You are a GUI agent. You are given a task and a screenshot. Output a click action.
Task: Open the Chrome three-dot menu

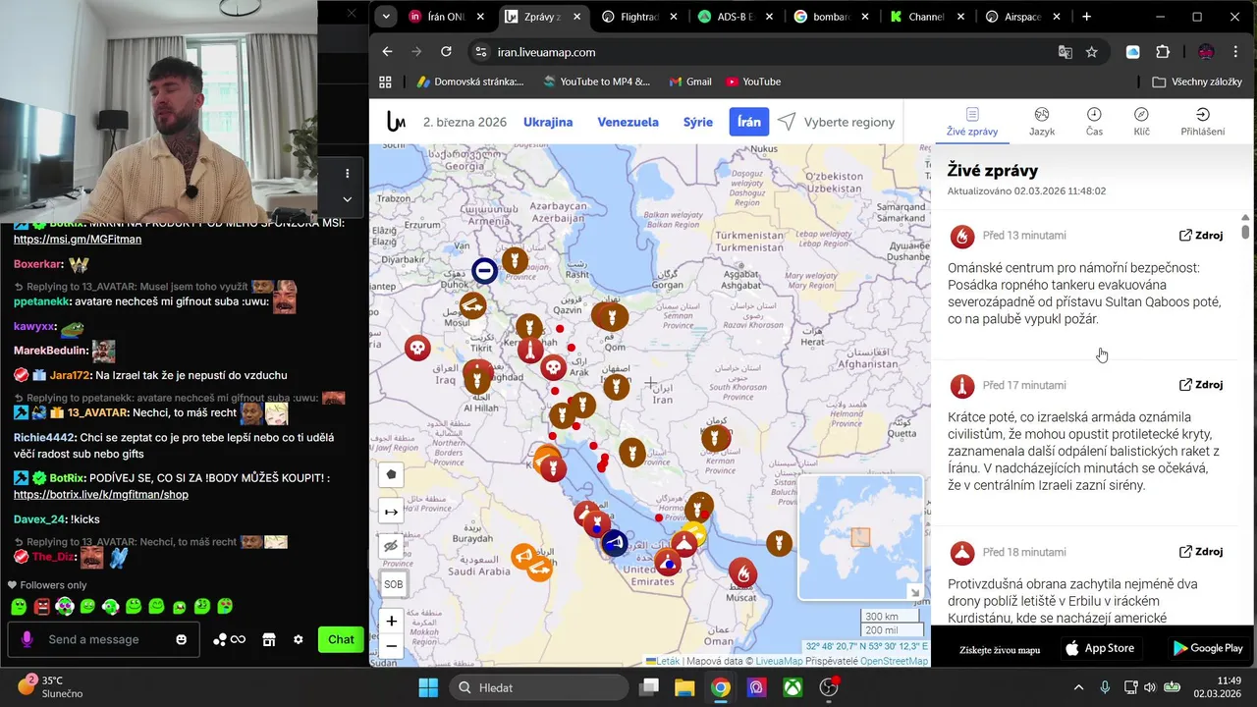pyautogui.click(x=1234, y=52)
